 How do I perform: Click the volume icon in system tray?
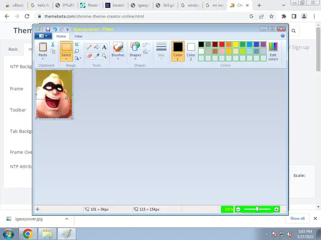(289, 234)
